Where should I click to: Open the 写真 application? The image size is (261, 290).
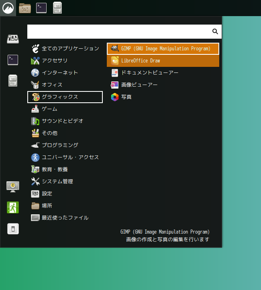pos(163,97)
